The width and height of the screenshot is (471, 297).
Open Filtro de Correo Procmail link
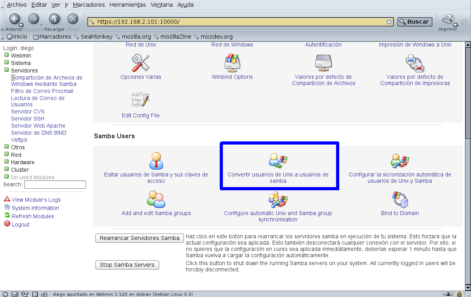tap(42, 91)
